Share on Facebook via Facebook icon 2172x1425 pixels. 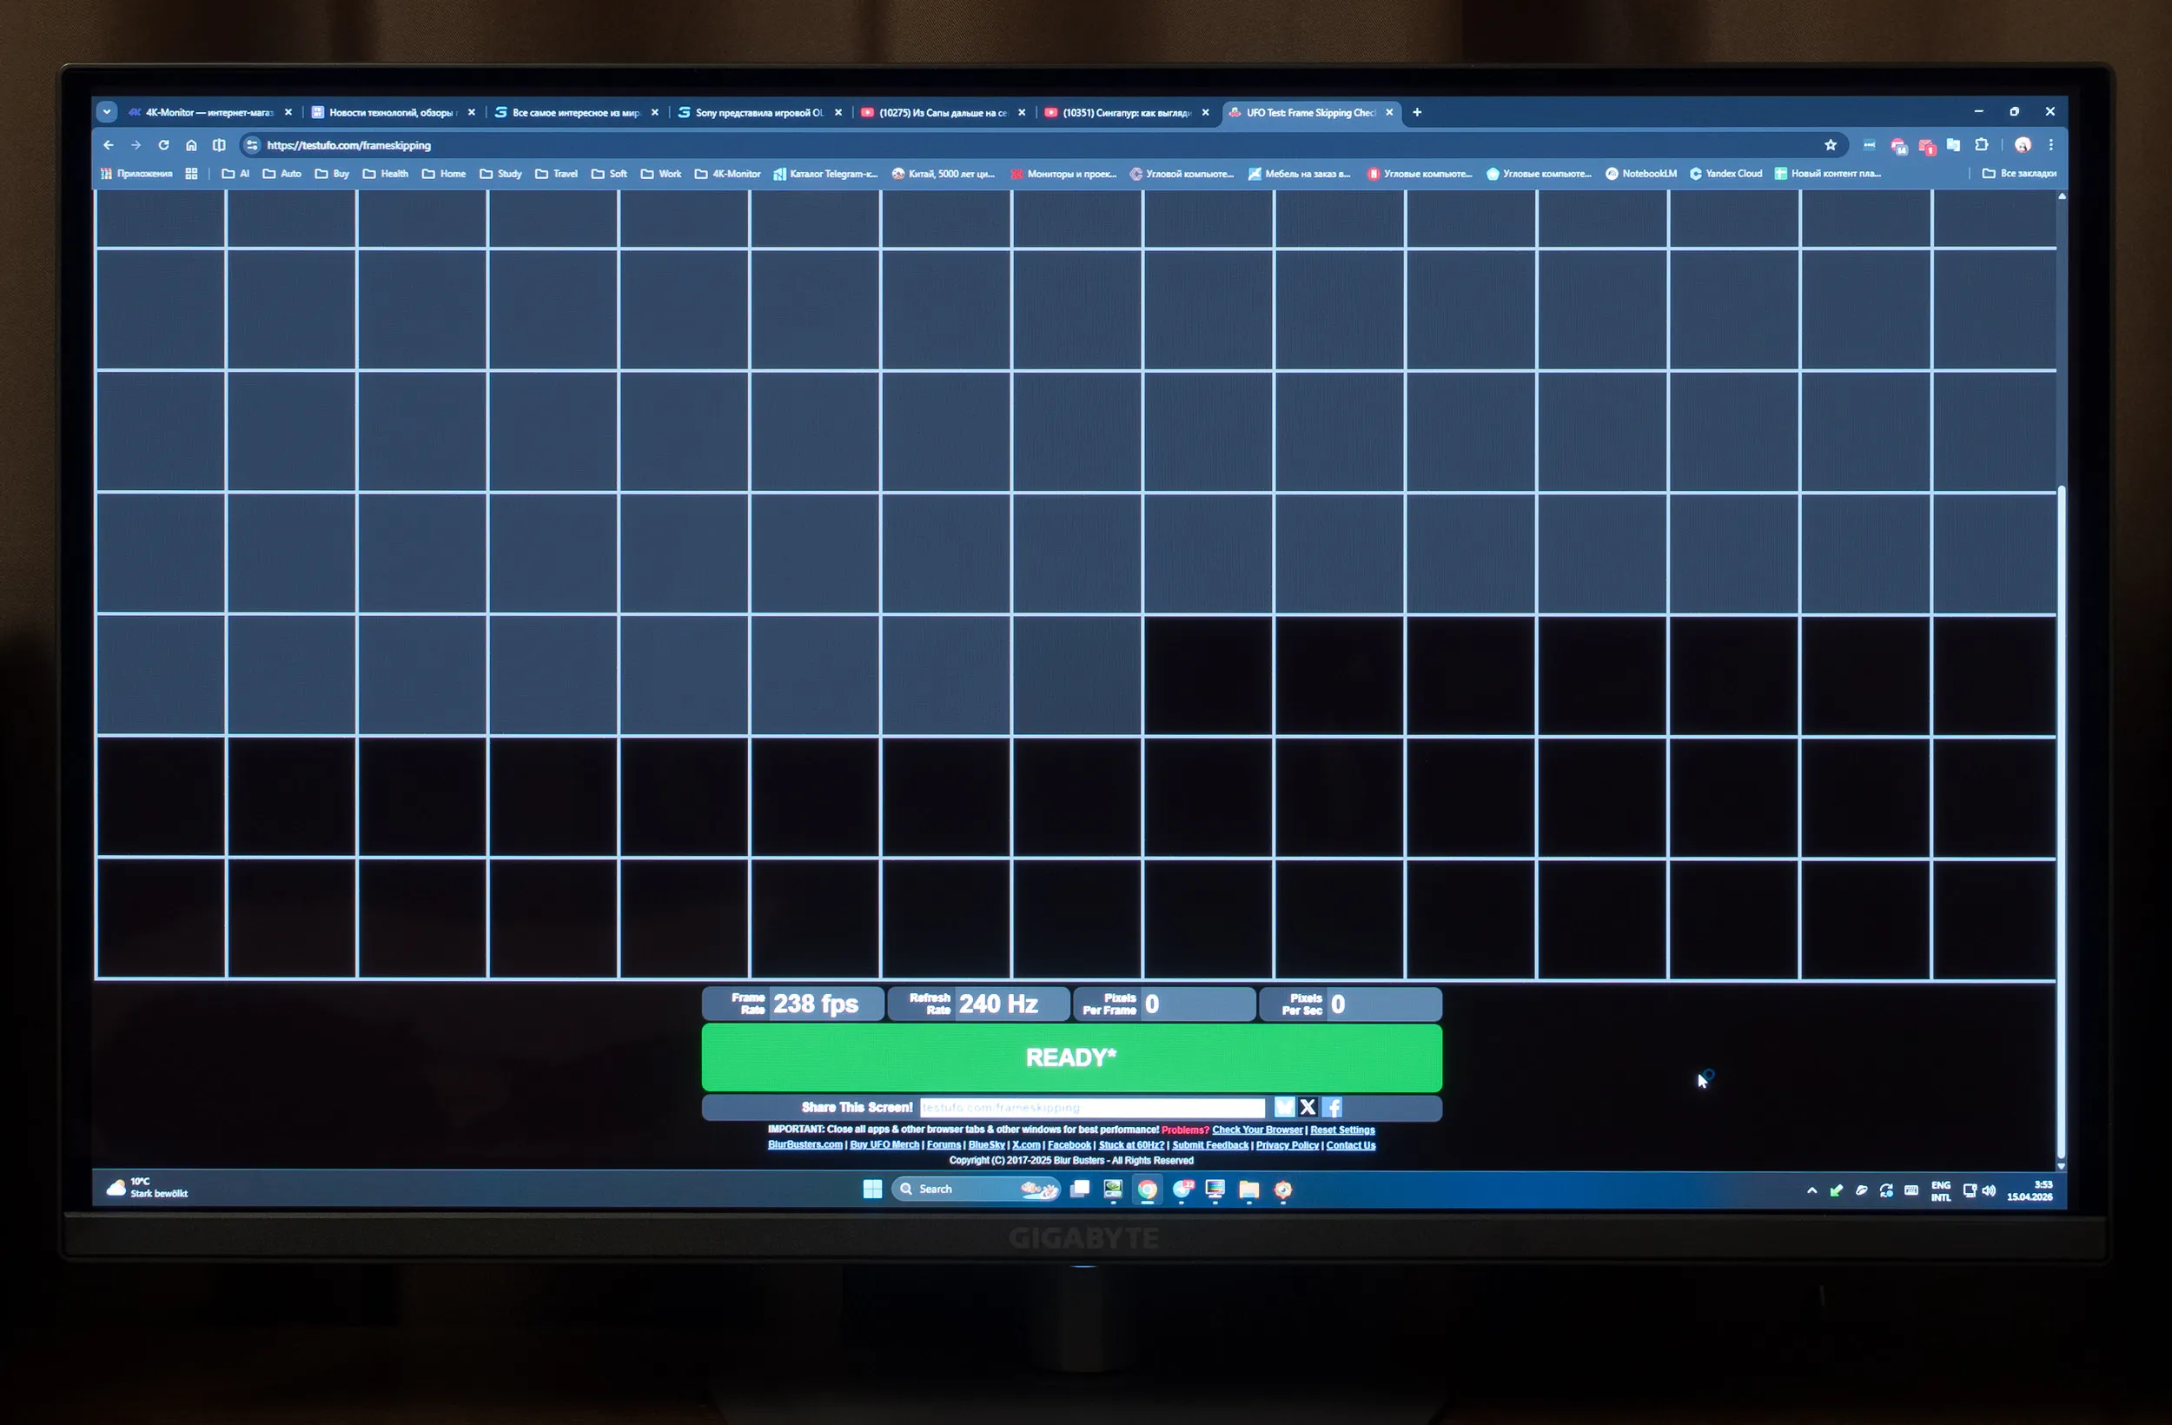[x=1333, y=1107]
